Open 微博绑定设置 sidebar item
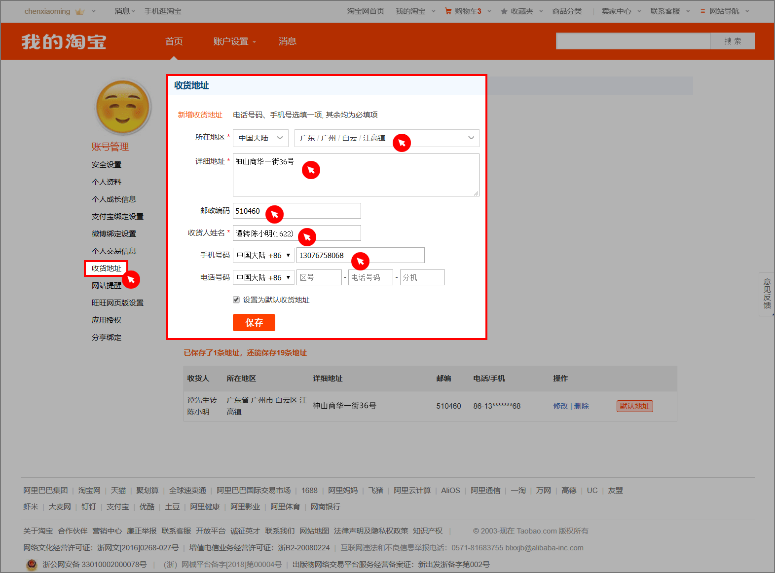Viewport: 775px width, 573px height. [114, 234]
